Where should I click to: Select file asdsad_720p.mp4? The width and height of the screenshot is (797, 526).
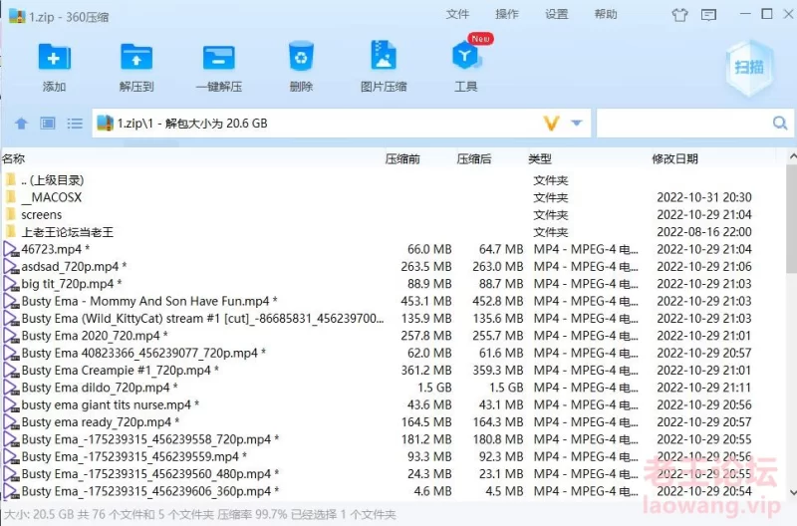click(x=74, y=266)
